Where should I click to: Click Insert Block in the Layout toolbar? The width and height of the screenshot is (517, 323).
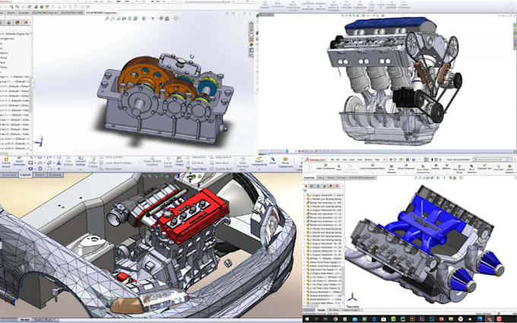coord(195,169)
